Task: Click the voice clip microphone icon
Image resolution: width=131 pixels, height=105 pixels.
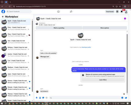Action: (37, 98)
